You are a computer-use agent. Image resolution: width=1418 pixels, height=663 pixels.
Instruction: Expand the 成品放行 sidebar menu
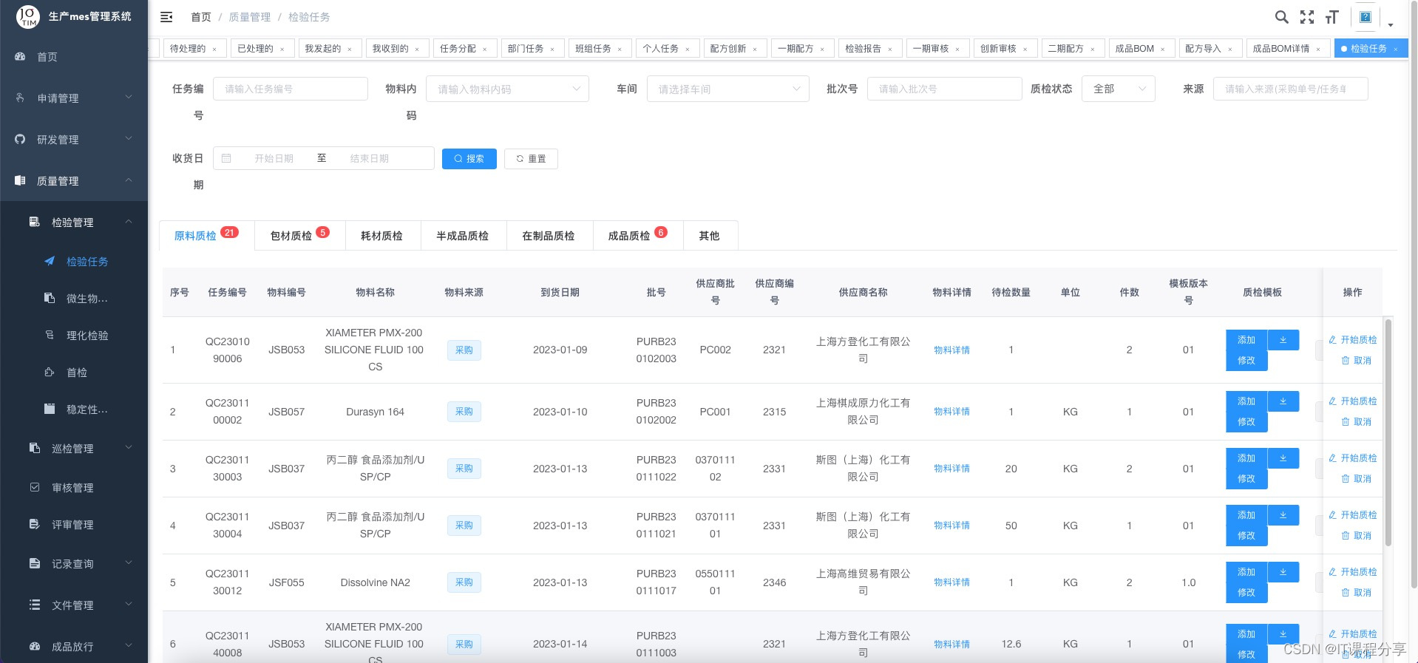(x=74, y=647)
